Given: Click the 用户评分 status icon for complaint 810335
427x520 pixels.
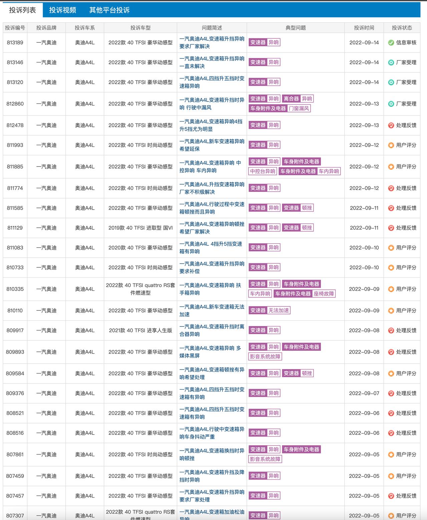Looking at the screenshot, I should click(391, 289).
